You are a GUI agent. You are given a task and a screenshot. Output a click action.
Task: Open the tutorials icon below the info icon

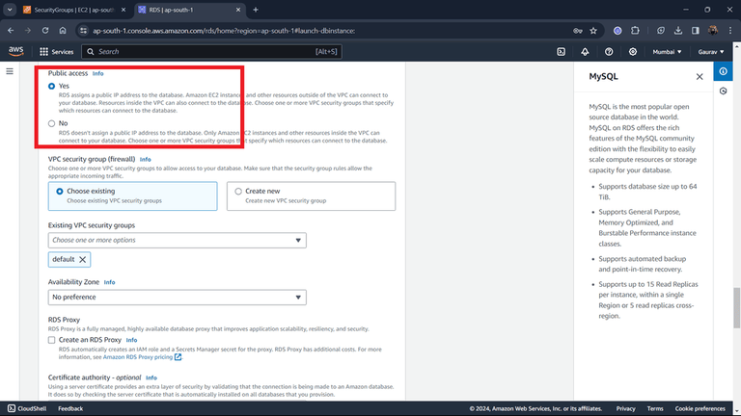[723, 91]
